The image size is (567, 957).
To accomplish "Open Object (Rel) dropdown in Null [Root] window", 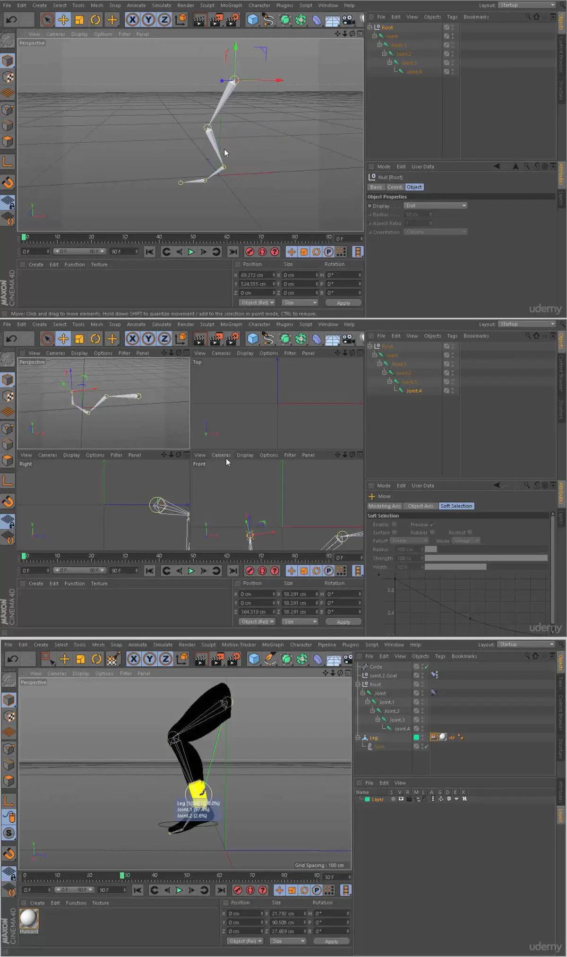I will click(258, 303).
